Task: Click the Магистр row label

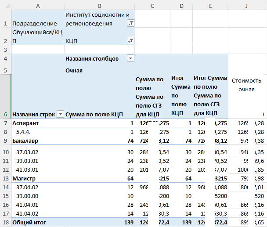Action: click(24, 178)
